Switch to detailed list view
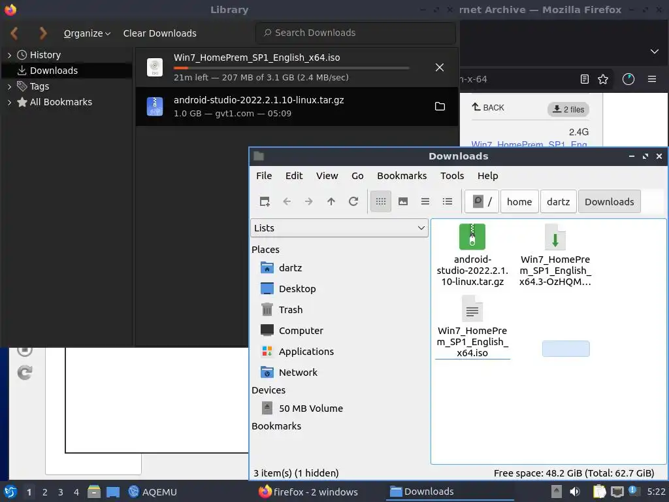669x502 pixels. coord(447,201)
